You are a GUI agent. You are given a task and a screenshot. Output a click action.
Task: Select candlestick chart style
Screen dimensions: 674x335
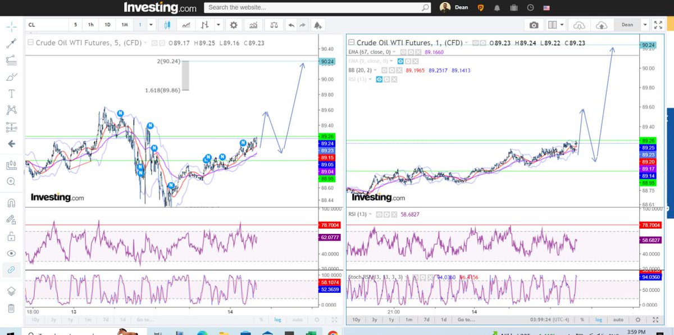[x=167, y=25]
